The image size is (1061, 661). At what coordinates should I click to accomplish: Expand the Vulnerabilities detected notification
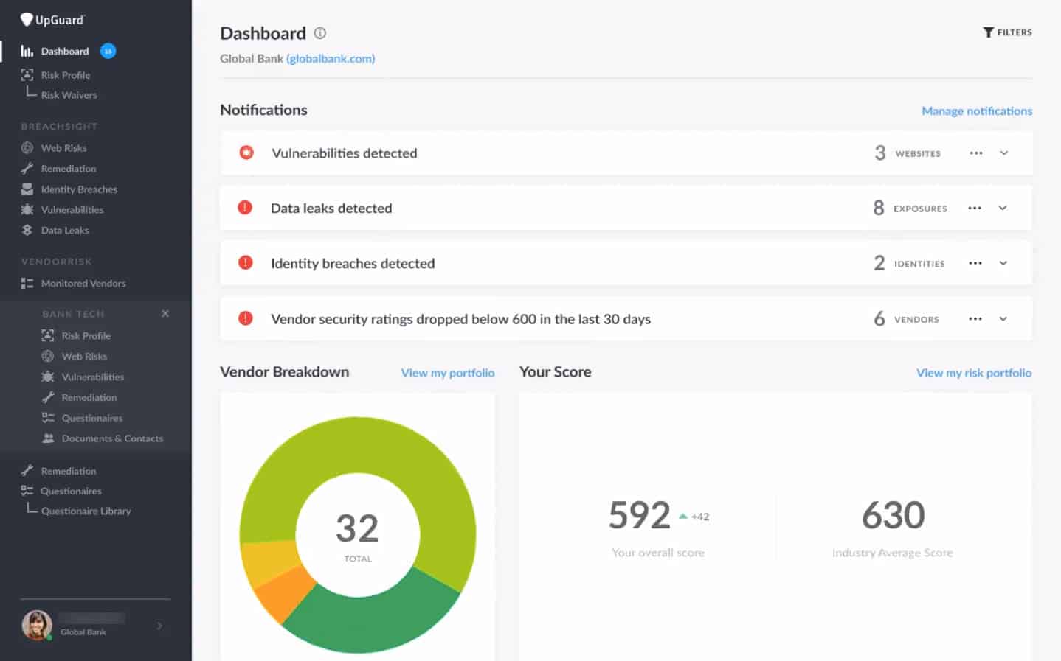click(x=1004, y=153)
